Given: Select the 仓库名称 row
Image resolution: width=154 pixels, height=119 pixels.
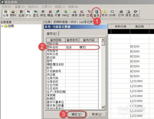Looking at the screenshot, I should [x=72, y=81].
